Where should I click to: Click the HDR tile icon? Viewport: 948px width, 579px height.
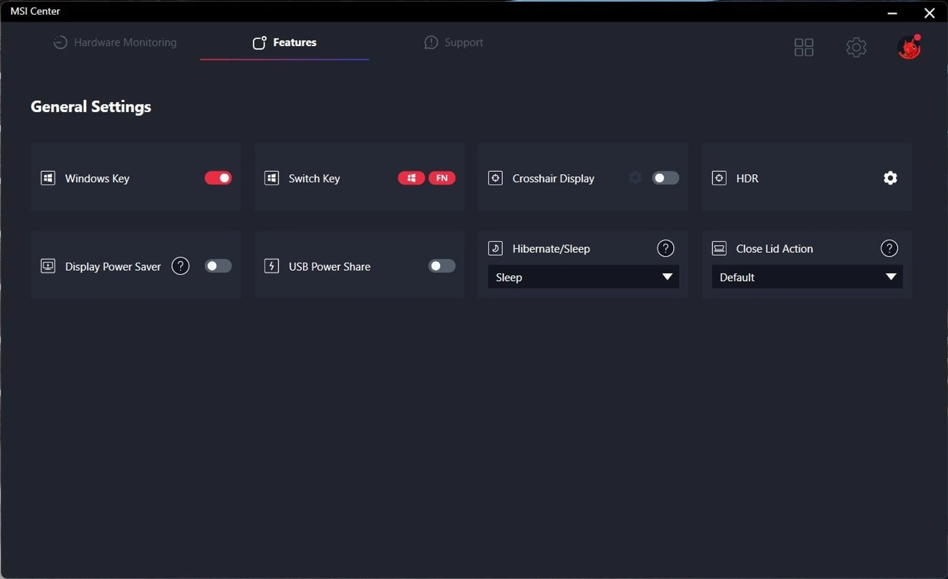pyautogui.click(x=719, y=178)
